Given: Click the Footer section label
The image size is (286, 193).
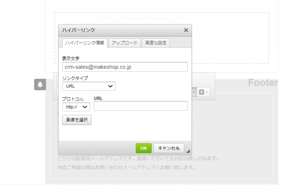Looking at the screenshot, I should coord(263,83).
